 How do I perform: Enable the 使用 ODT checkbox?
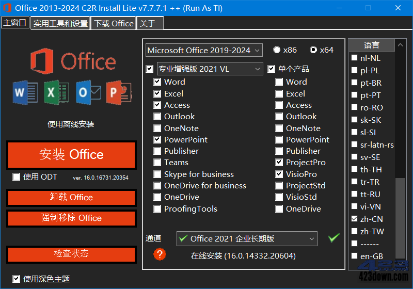pyautogui.click(x=17, y=177)
